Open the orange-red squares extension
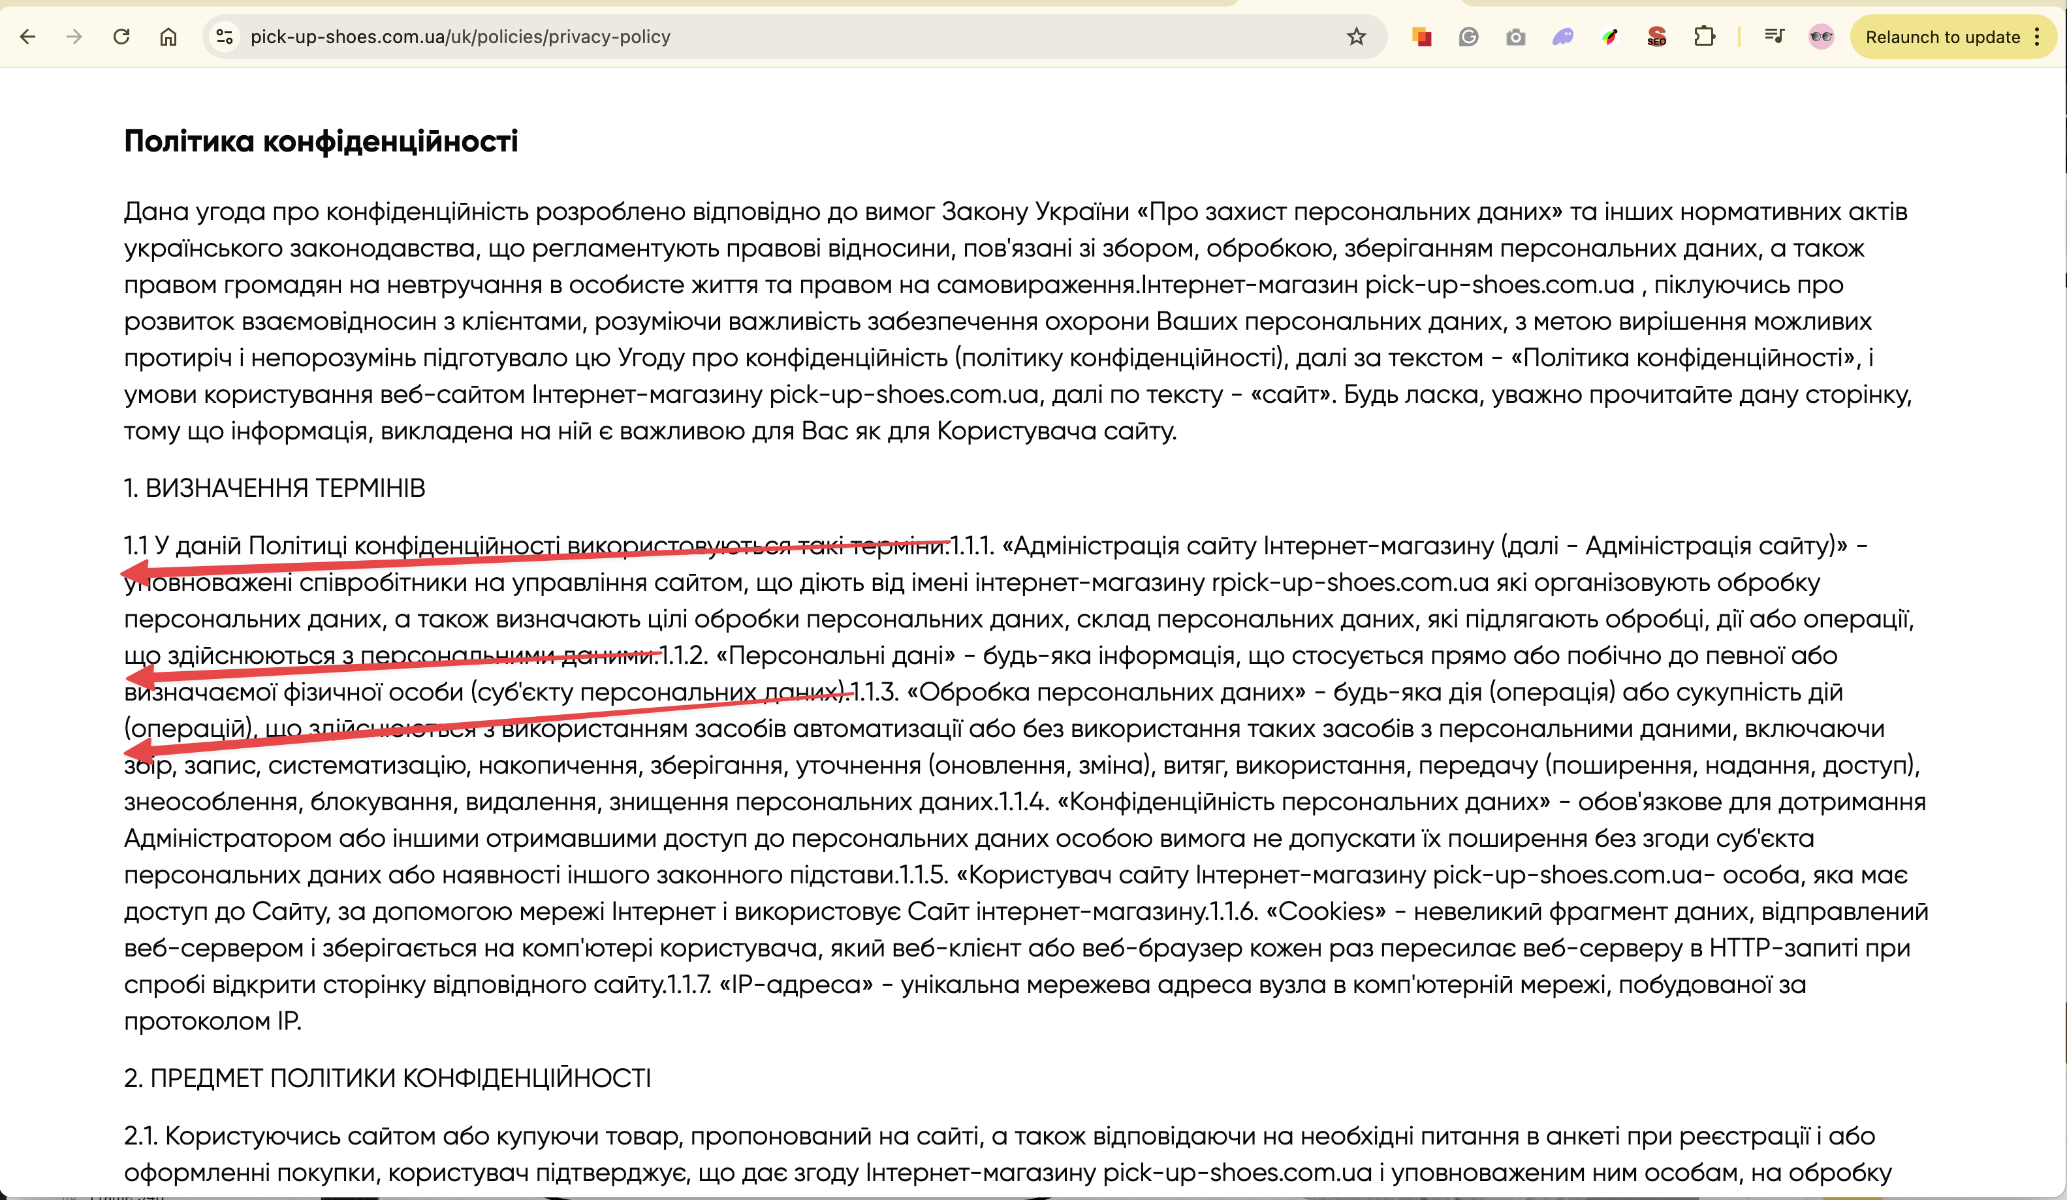The height and width of the screenshot is (1200, 2067). coord(1421,37)
